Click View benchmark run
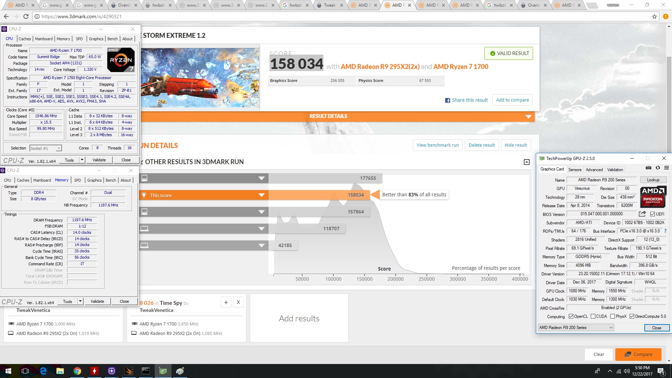672x378 pixels. [x=437, y=145]
